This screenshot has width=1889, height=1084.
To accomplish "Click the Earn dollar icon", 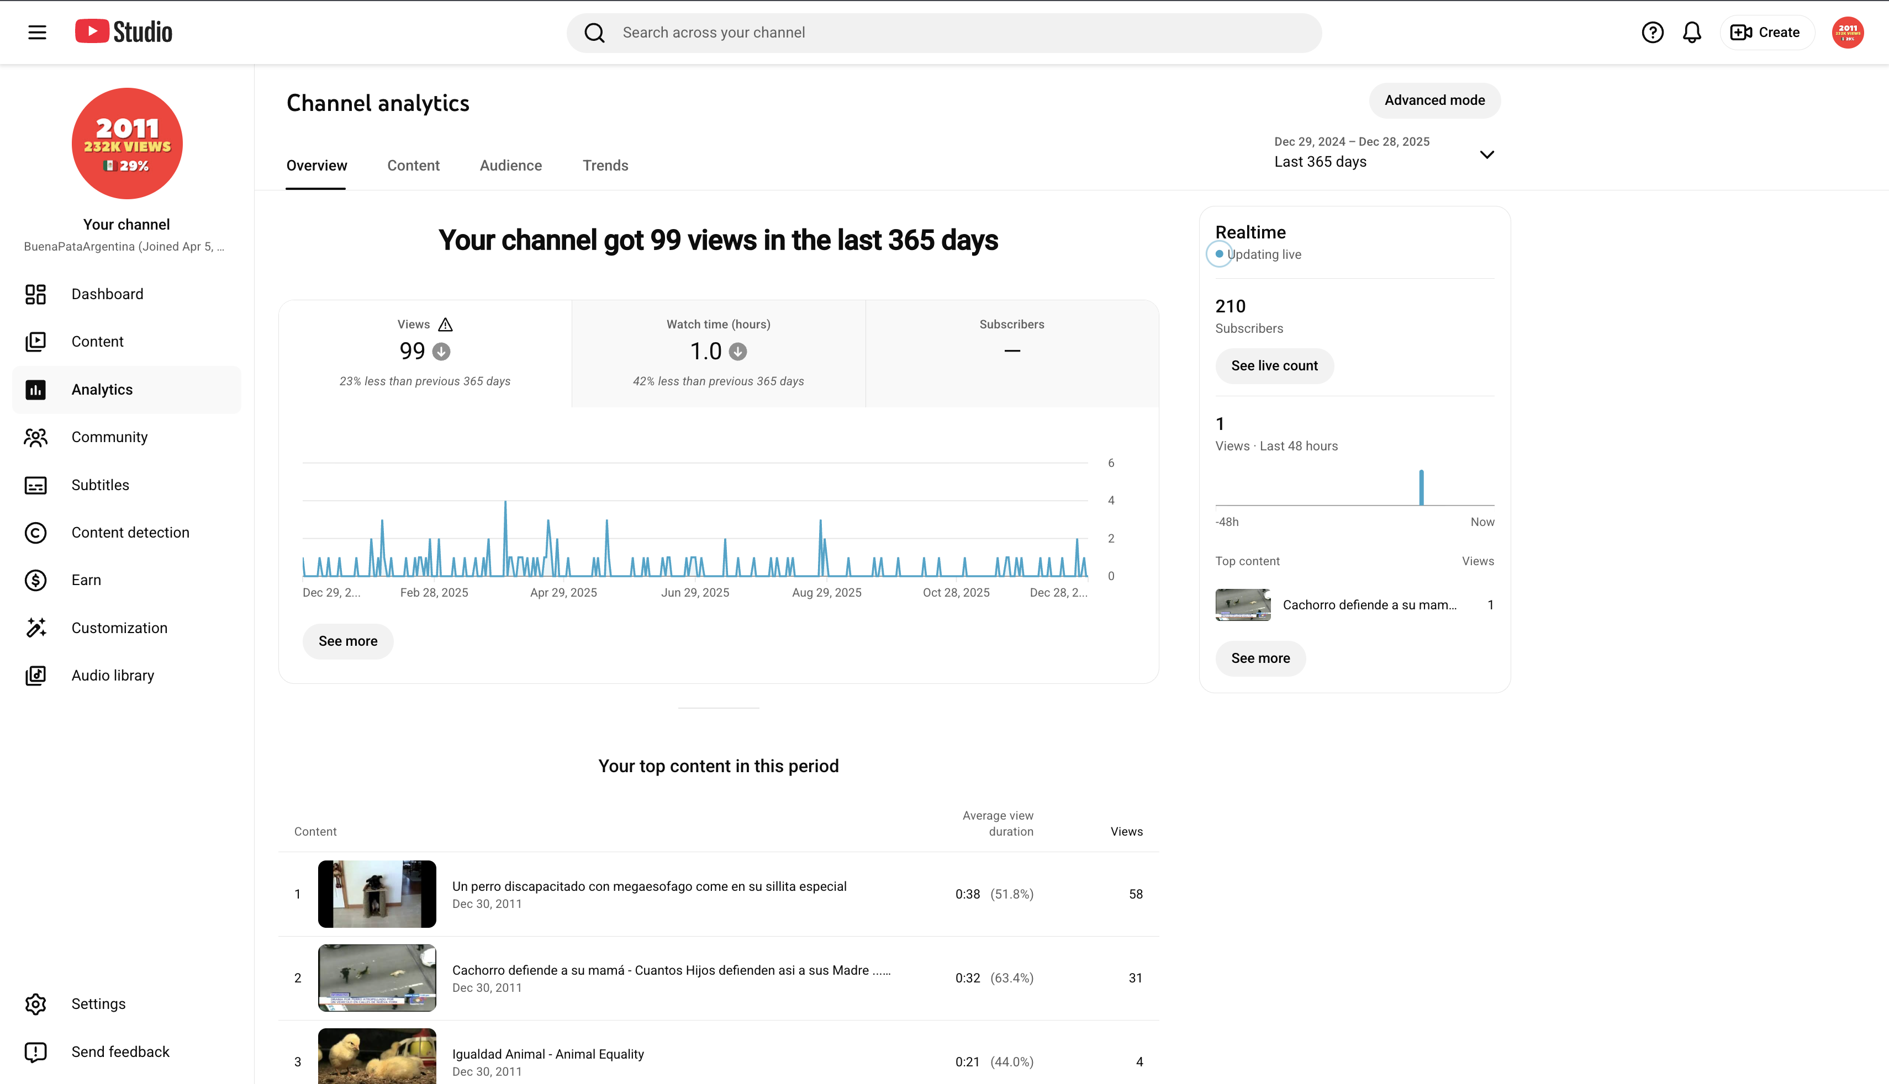I will click(x=36, y=580).
